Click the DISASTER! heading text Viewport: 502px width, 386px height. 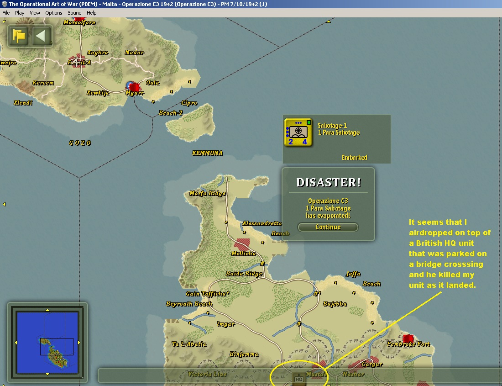tap(329, 182)
